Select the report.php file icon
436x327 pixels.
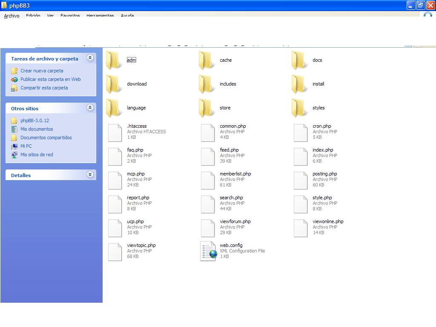(115, 204)
